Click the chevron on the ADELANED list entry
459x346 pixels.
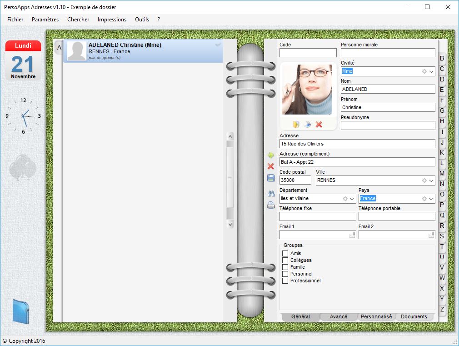pos(218,45)
